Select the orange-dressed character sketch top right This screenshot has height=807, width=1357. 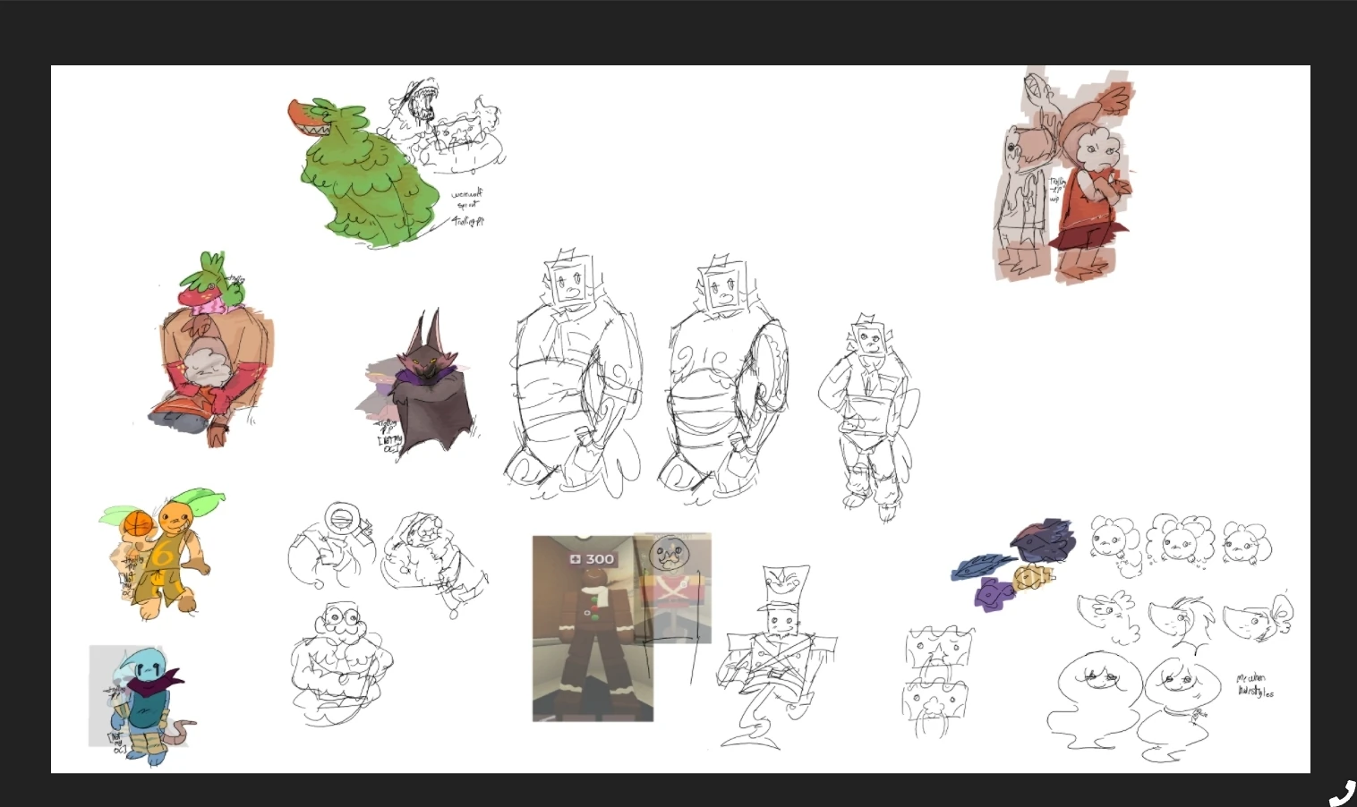pyautogui.click(x=1092, y=179)
